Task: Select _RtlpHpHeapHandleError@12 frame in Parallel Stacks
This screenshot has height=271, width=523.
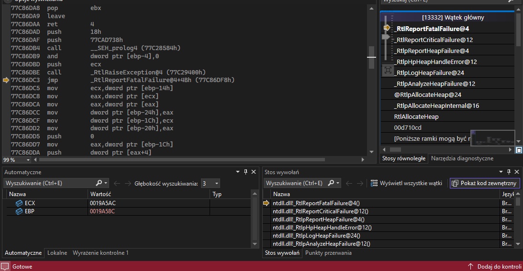Action: (435, 62)
